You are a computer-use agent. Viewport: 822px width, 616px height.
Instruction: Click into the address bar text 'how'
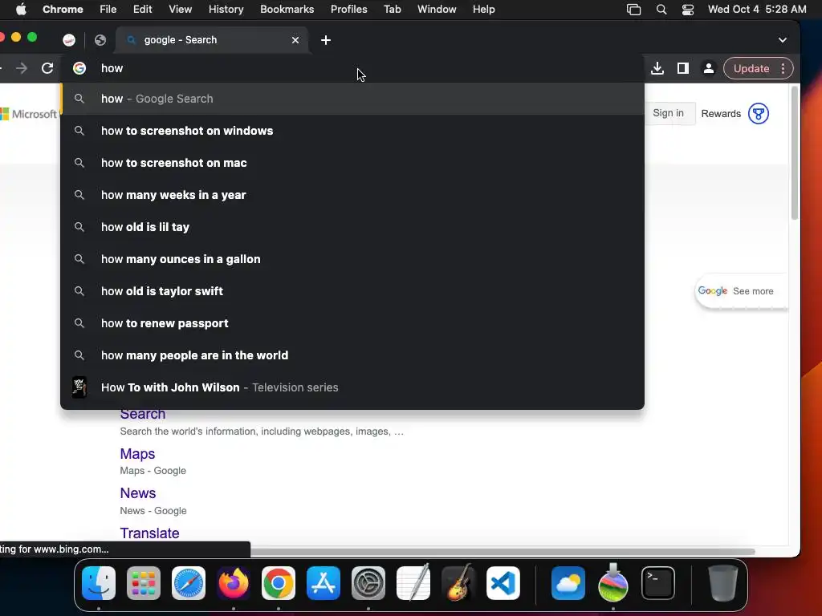112,68
